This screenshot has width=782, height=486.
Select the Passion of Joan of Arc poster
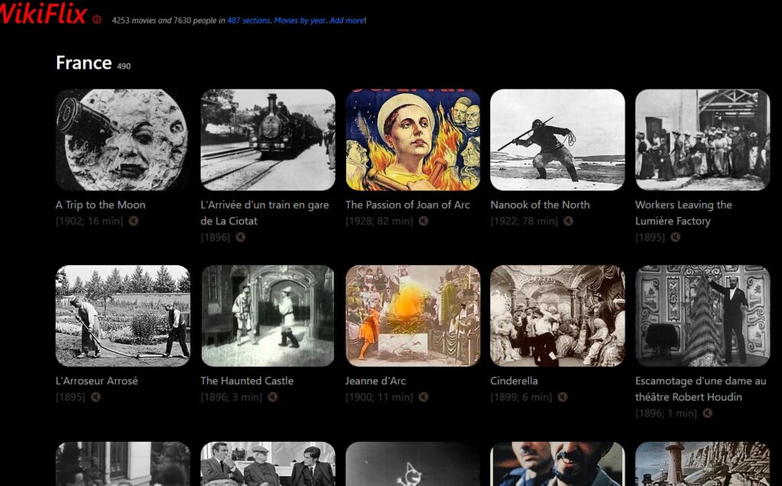[x=412, y=139]
